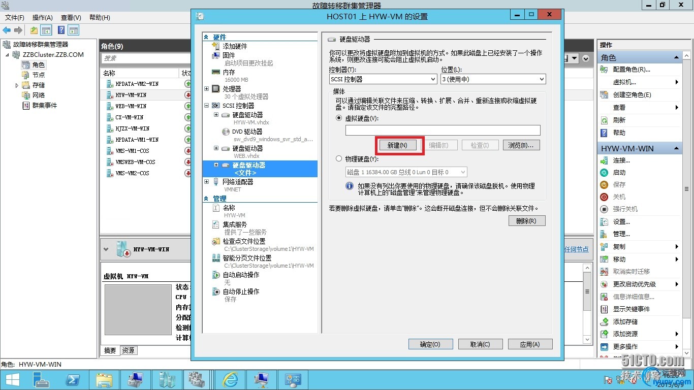
Task: Open the 查看(V) menu
Action: click(71, 18)
